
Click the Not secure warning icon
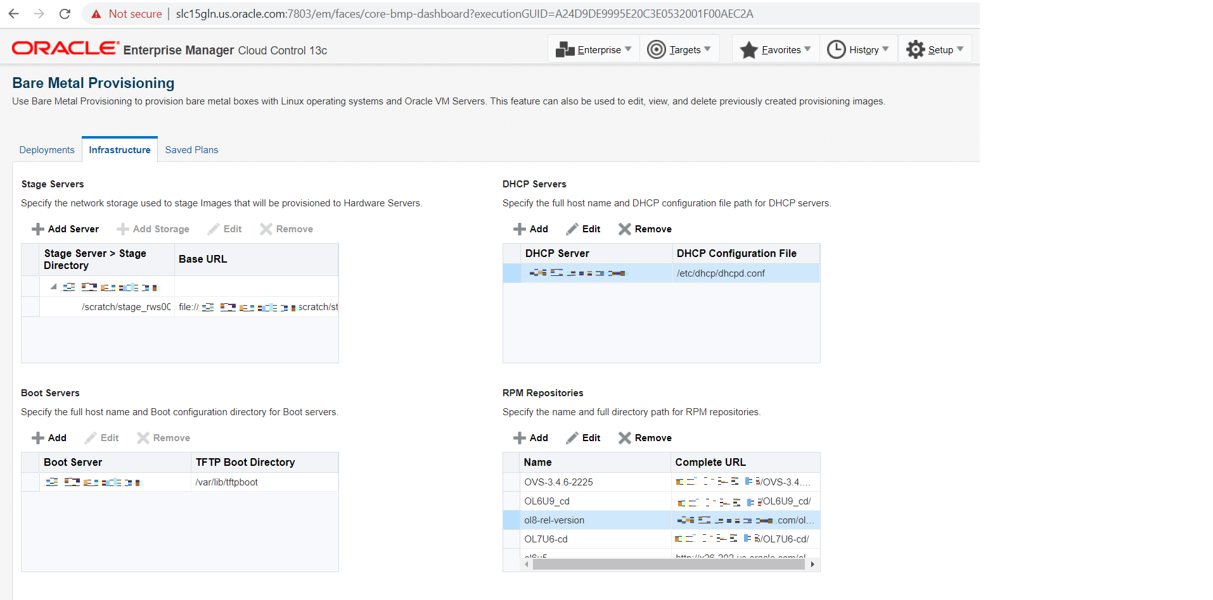coord(96,14)
